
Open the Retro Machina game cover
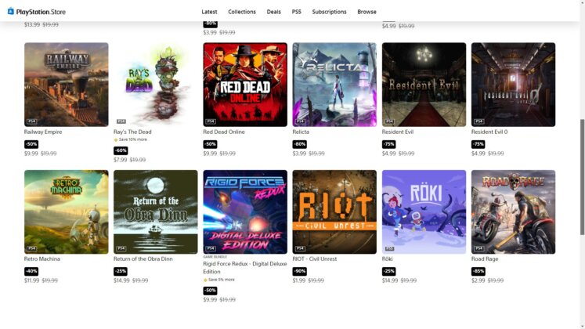(x=67, y=211)
